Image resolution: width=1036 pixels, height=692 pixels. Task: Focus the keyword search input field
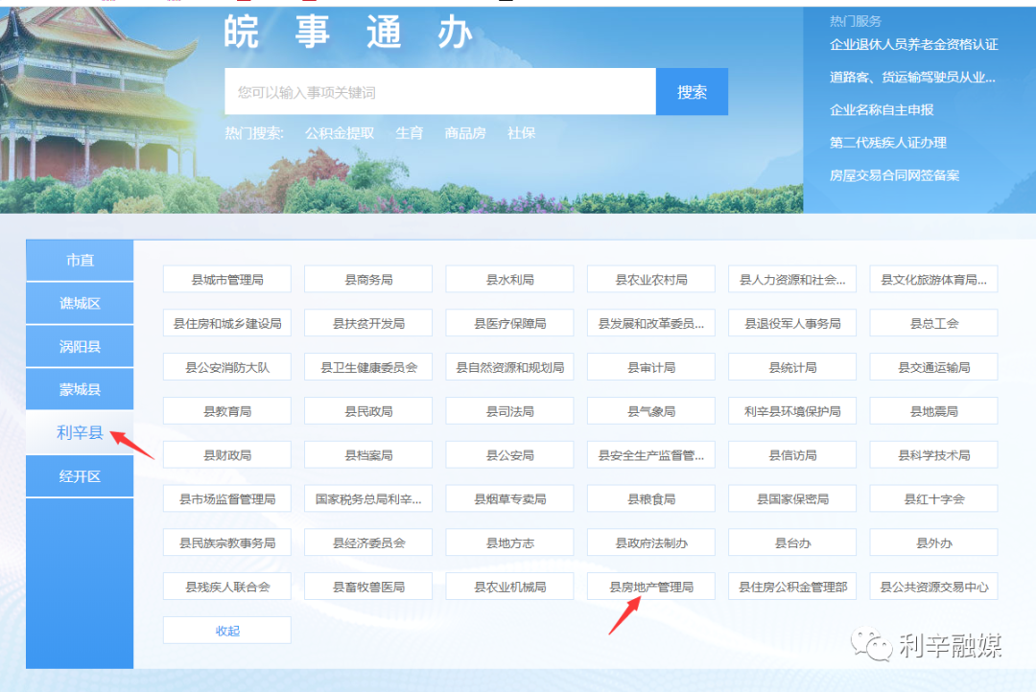click(439, 92)
